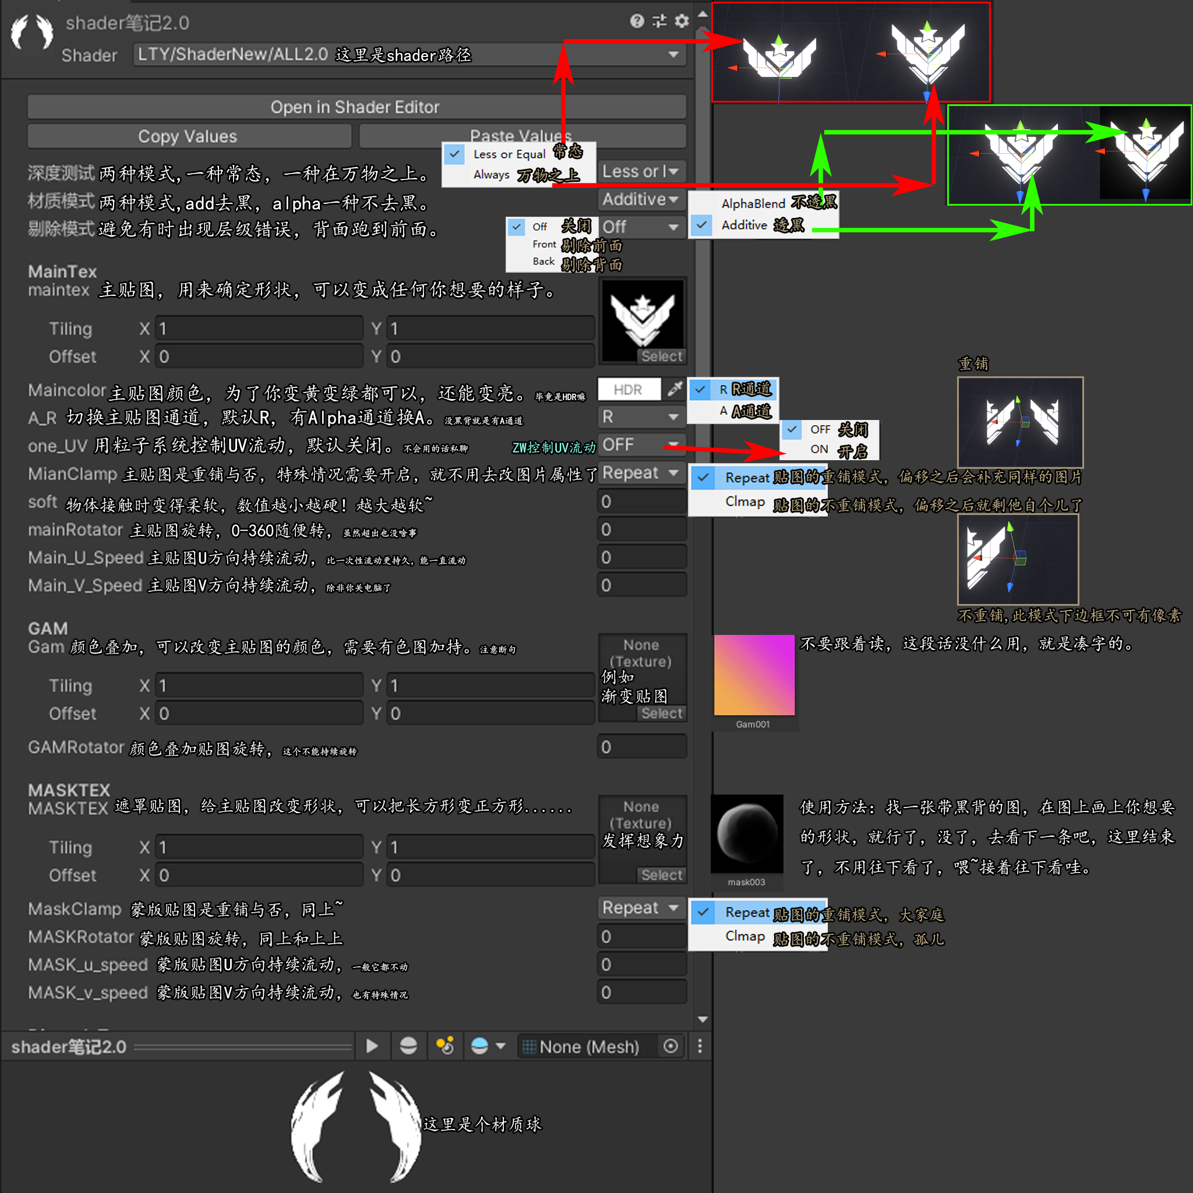This screenshot has height=1193, width=1193.
Task: Click Open in Shader Editor
Action: click(356, 106)
